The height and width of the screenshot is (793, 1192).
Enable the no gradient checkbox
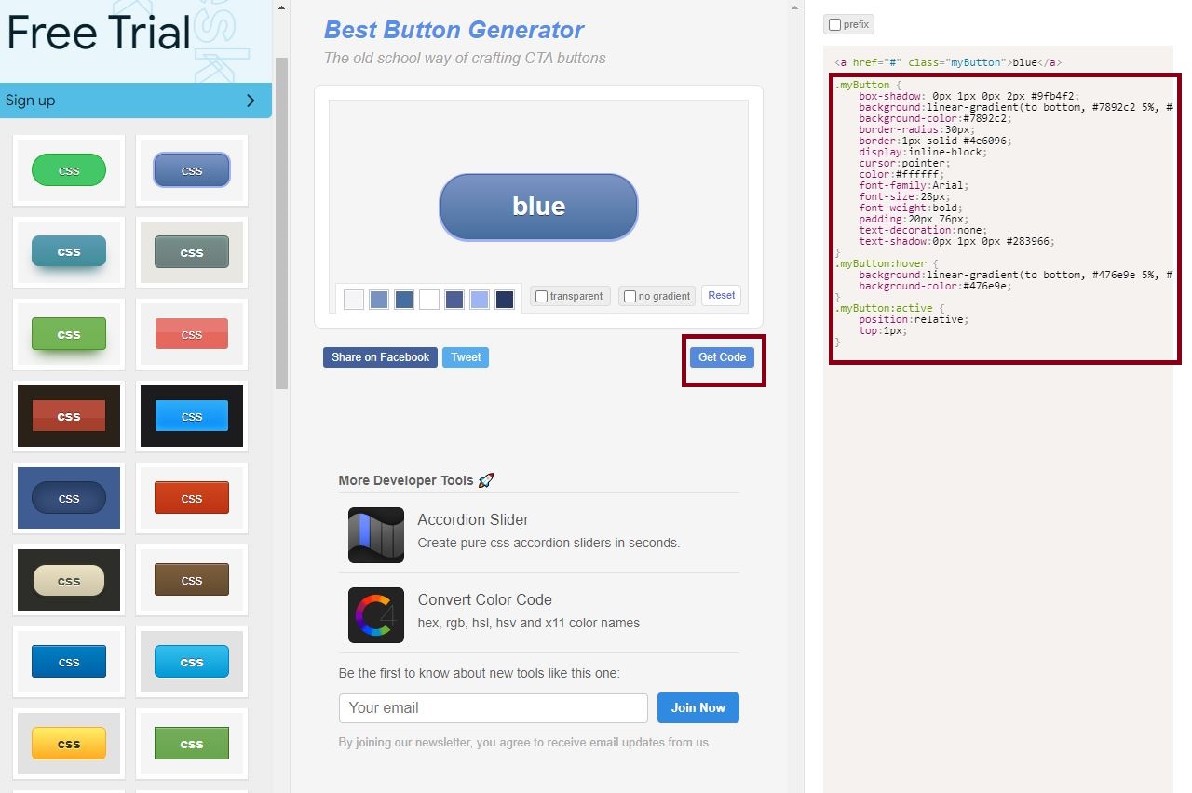click(x=630, y=297)
